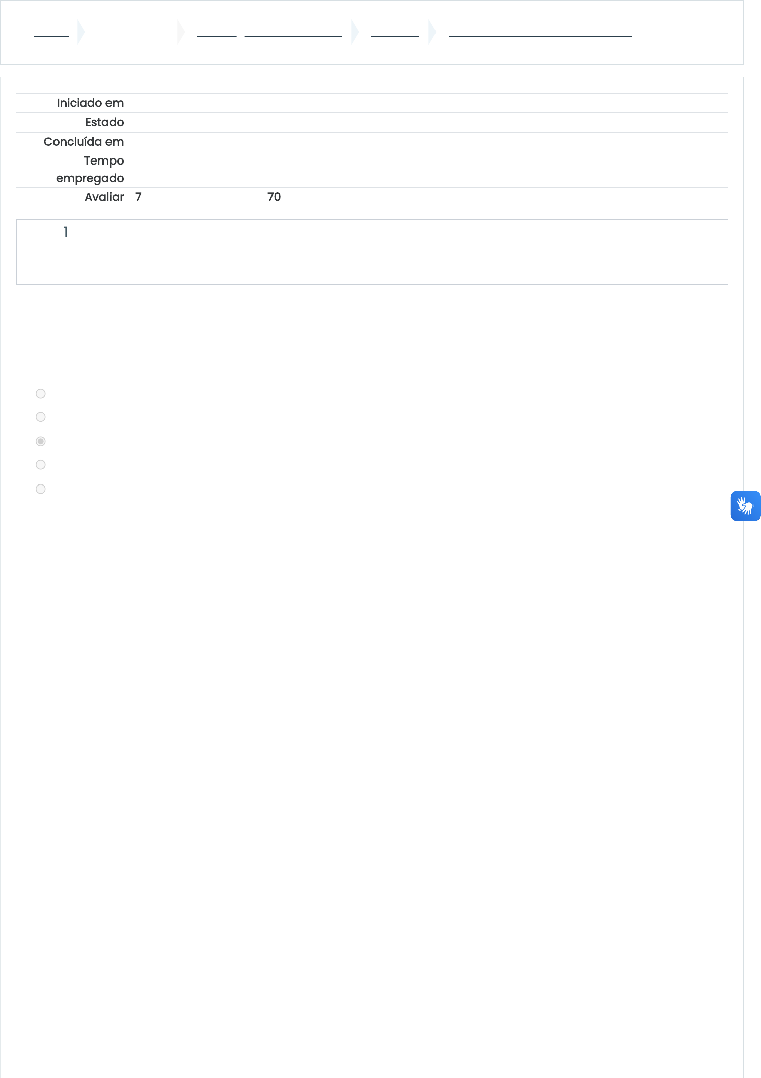Click the Concluída em row label
Screen dimensions: 761x1078
[x=84, y=142]
